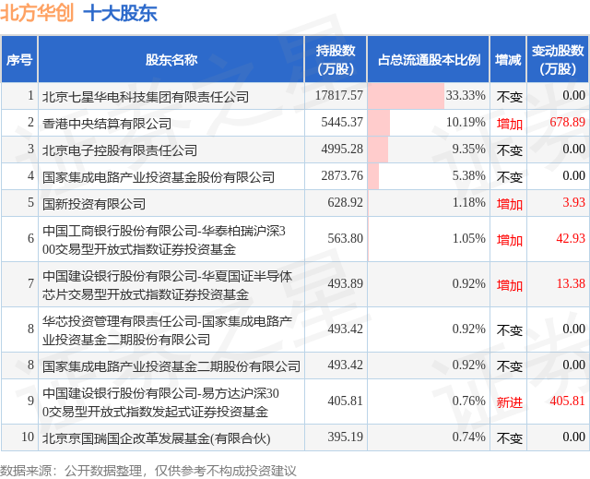The height and width of the screenshot is (479, 590).
Task: Click row number 1
Action: [x=30, y=95]
